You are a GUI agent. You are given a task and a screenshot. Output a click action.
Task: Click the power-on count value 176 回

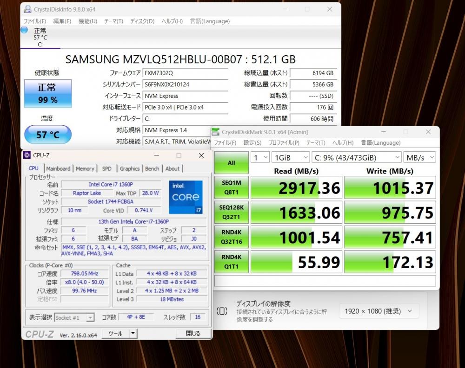point(313,107)
